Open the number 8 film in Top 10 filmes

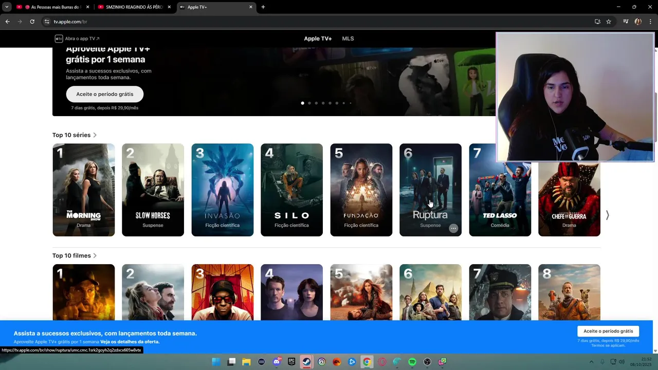coord(569,292)
